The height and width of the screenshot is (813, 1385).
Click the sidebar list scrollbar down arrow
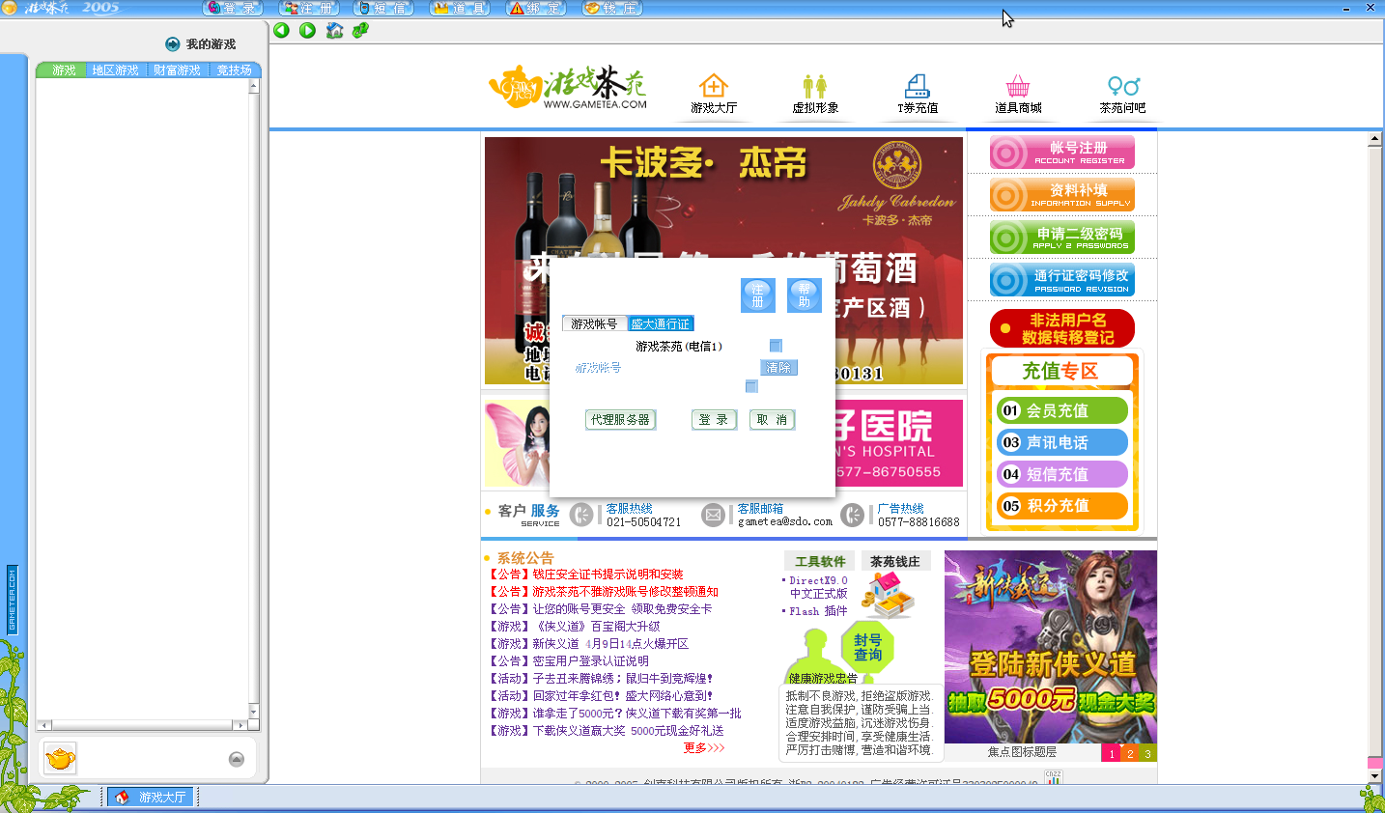(254, 712)
